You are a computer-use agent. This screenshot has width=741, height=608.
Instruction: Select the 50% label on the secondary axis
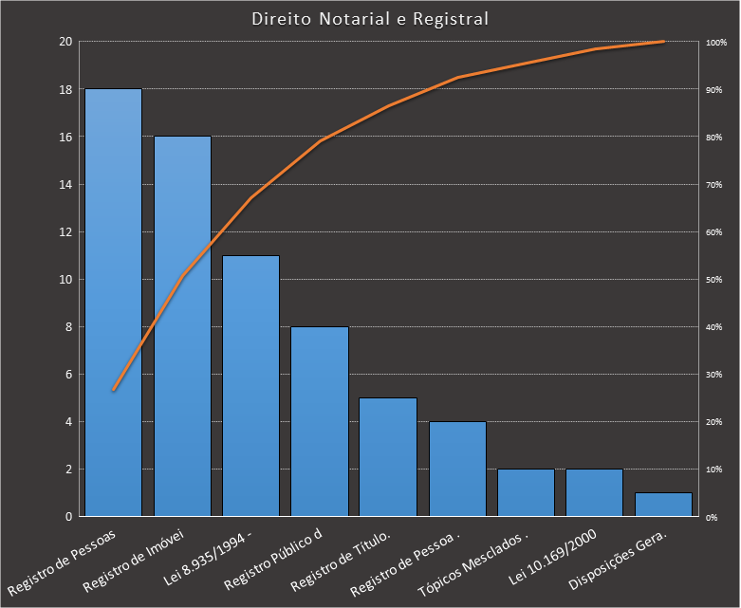tap(714, 280)
